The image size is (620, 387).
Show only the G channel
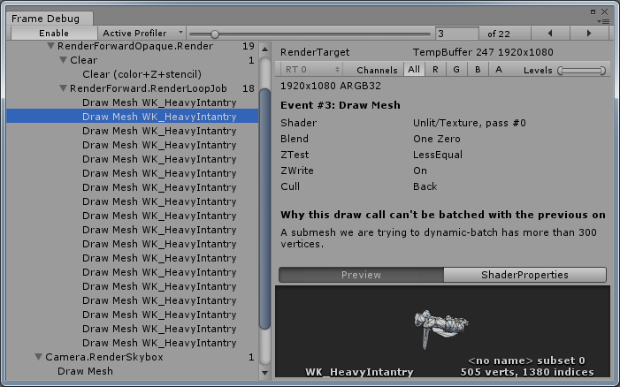456,70
